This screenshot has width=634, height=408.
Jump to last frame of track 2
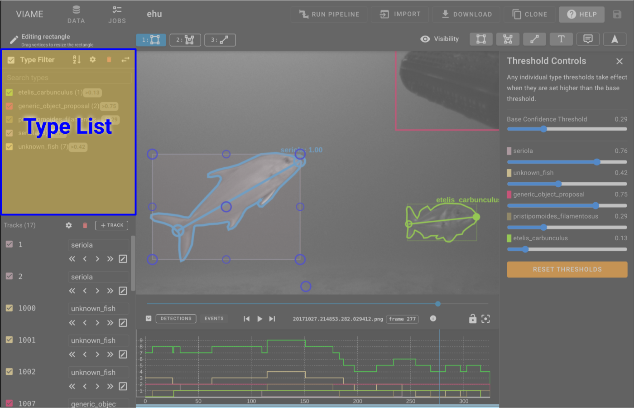tap(110, 291)
